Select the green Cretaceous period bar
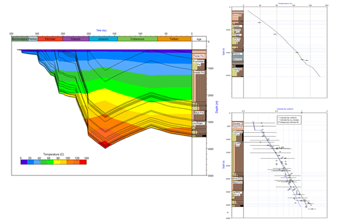This screenshot has height=224, width=337. click(x=137, y=39)
